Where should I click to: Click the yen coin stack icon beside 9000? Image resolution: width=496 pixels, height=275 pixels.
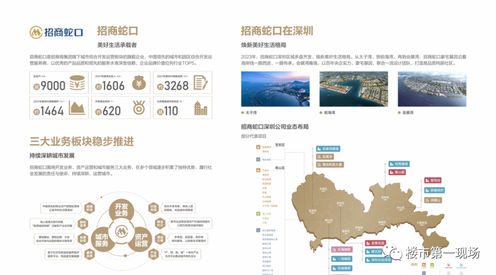point(77,83)
